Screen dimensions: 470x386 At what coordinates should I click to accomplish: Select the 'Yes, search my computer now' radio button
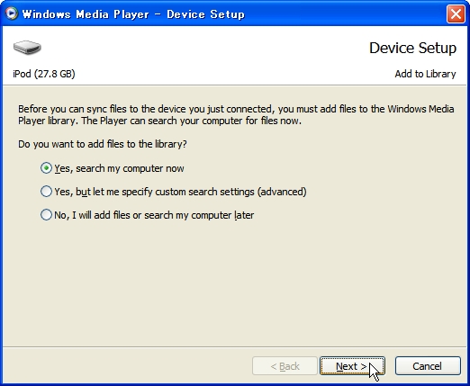tap(46, 168)
